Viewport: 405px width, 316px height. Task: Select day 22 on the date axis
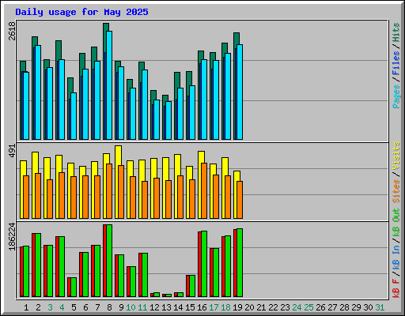(x=273, y=307)
